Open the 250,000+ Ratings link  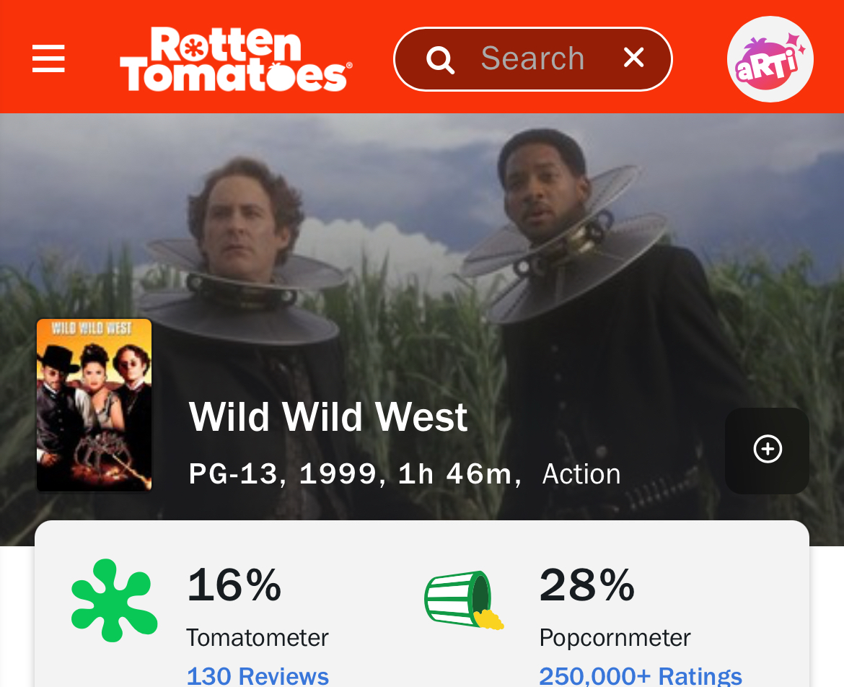(641, 676)
